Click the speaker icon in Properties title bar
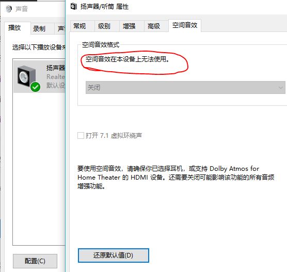The width and height of the screenshot is (287, 272). click(74, 7)
